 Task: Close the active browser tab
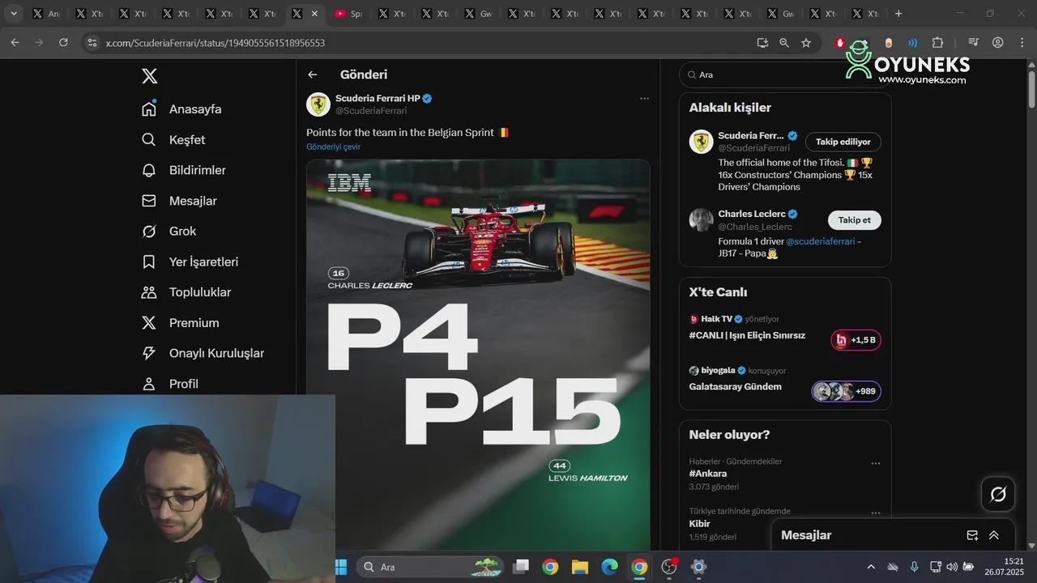pyautogui.click(x=314, y=14)
